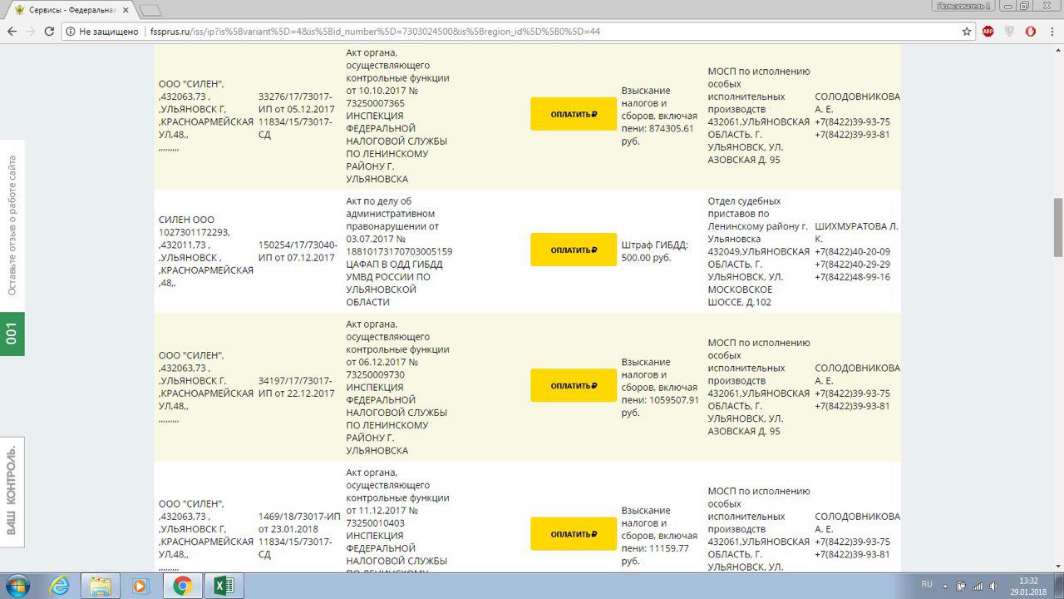Open the Windows Media Player taskbar icon
Image resolution: width=1064 pixels, height=599 pixels.
(x=141, y=586)
